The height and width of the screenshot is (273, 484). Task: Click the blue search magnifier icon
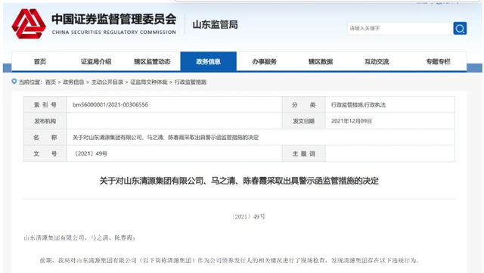click(460, 29)
